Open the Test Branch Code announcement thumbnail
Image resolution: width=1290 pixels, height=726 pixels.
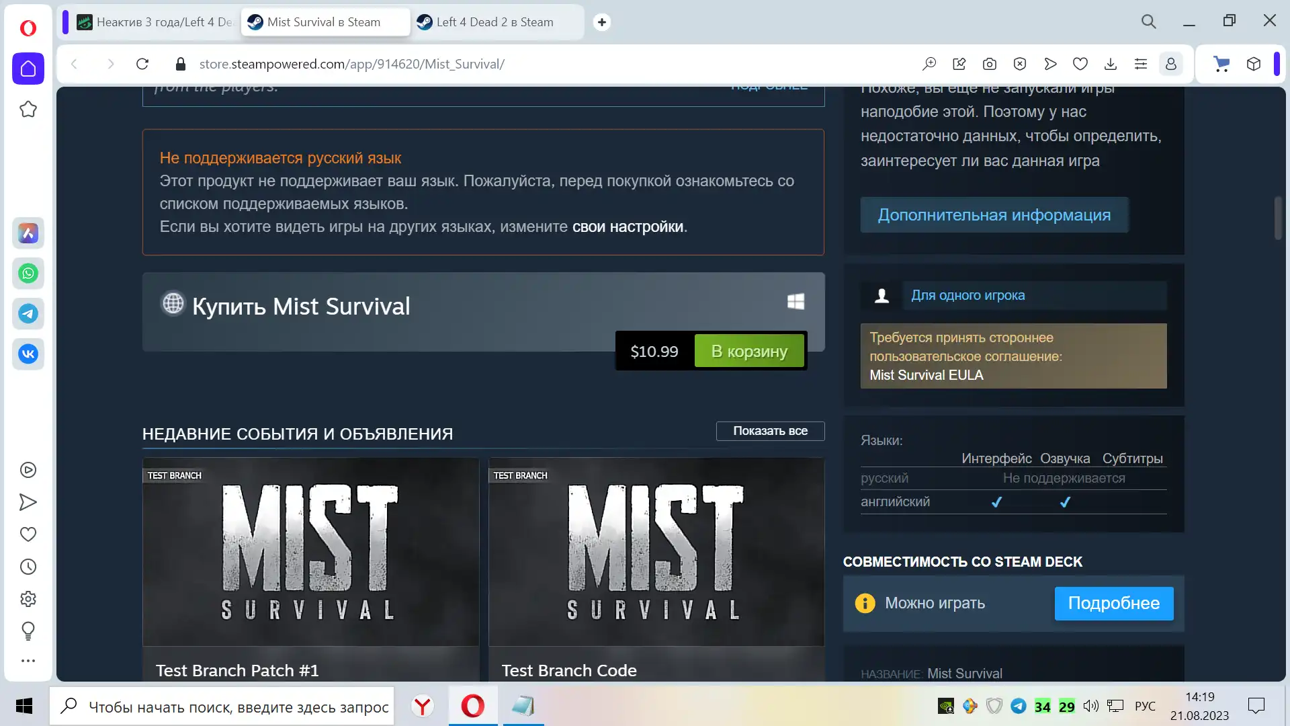[x=656, y=552]
